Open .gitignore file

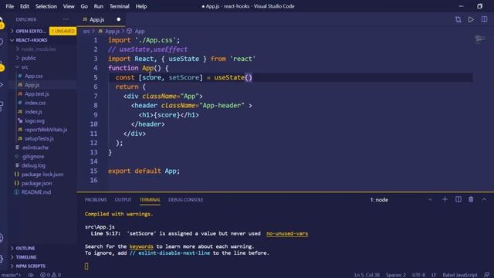coord(32,156)
